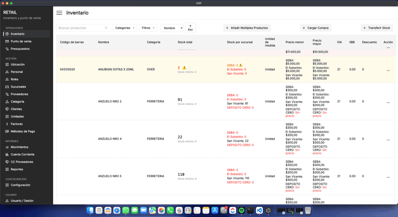
Task: Open actions menu for ANUBISIN GOTAS row
Action: click(x=388, y=71)
